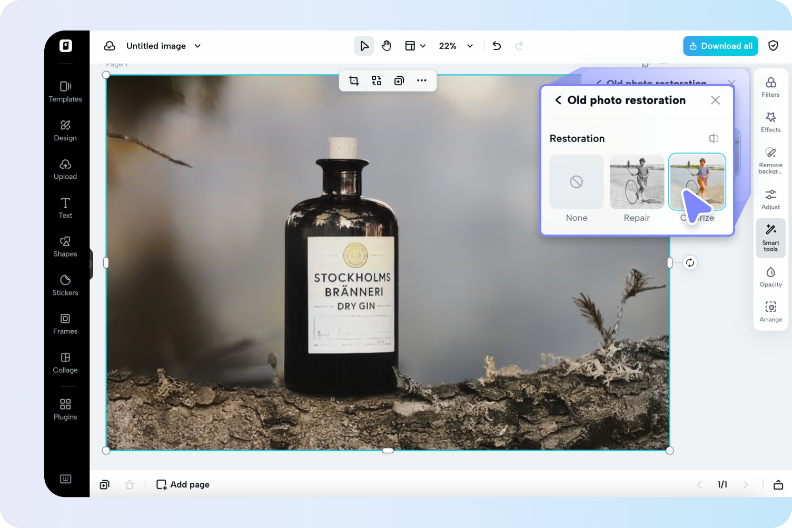Go to the previous page

[x=699, y=484]
